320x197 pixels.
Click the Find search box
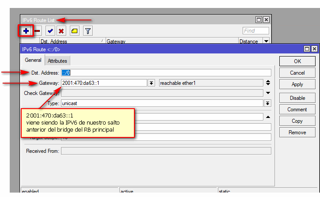[256, 31]
